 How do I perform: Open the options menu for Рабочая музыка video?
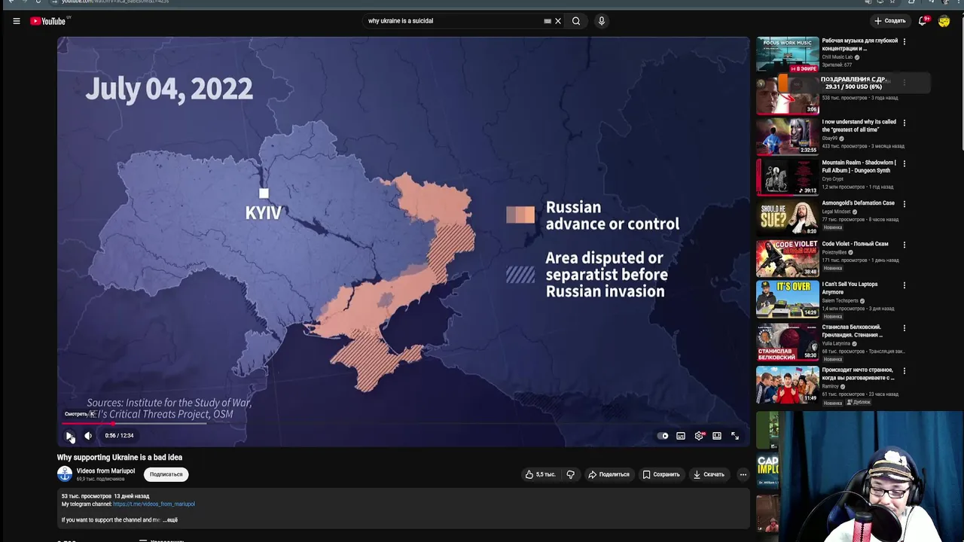(905, 41)
